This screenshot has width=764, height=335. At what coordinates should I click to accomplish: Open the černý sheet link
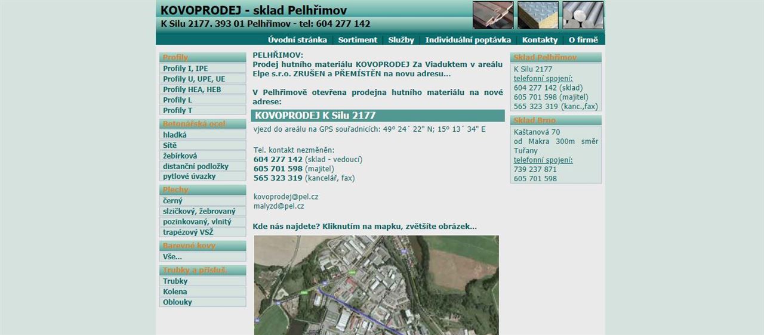202,201
